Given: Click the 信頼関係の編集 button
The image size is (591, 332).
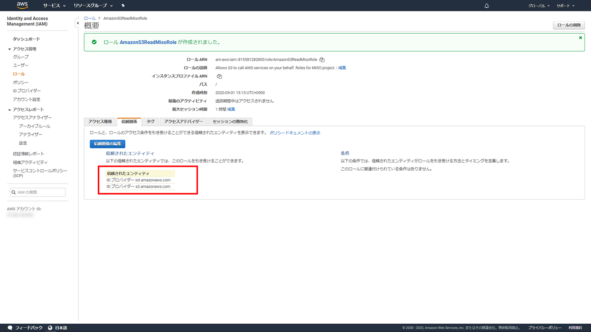Looking at the screenshot, I should tap(107, 144).
